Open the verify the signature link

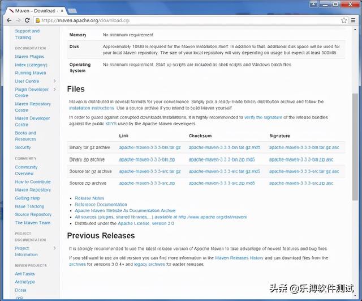tap(263, 117)
